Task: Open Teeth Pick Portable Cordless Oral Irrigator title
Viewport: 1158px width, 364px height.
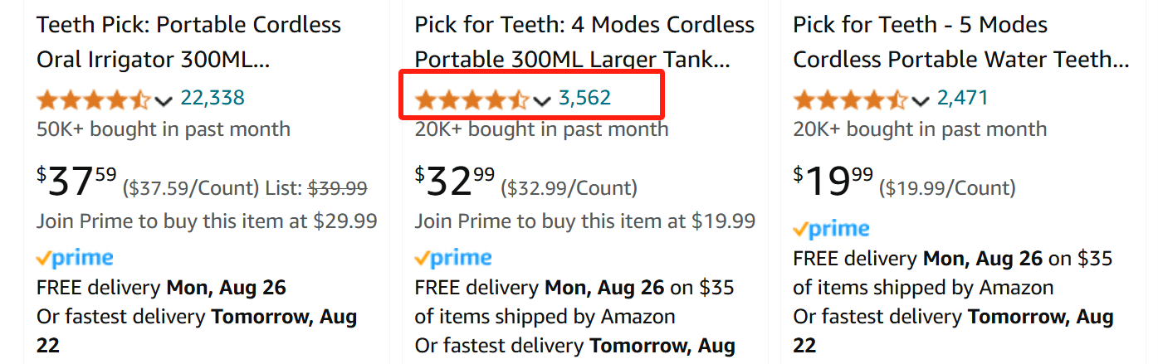Action: pyautogui.click(x=189, y=41)
